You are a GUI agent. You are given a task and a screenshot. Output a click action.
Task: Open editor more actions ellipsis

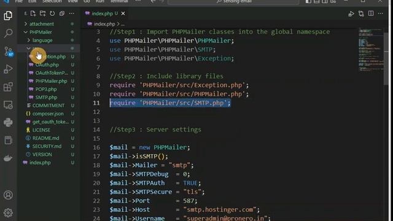coord(381,14)
